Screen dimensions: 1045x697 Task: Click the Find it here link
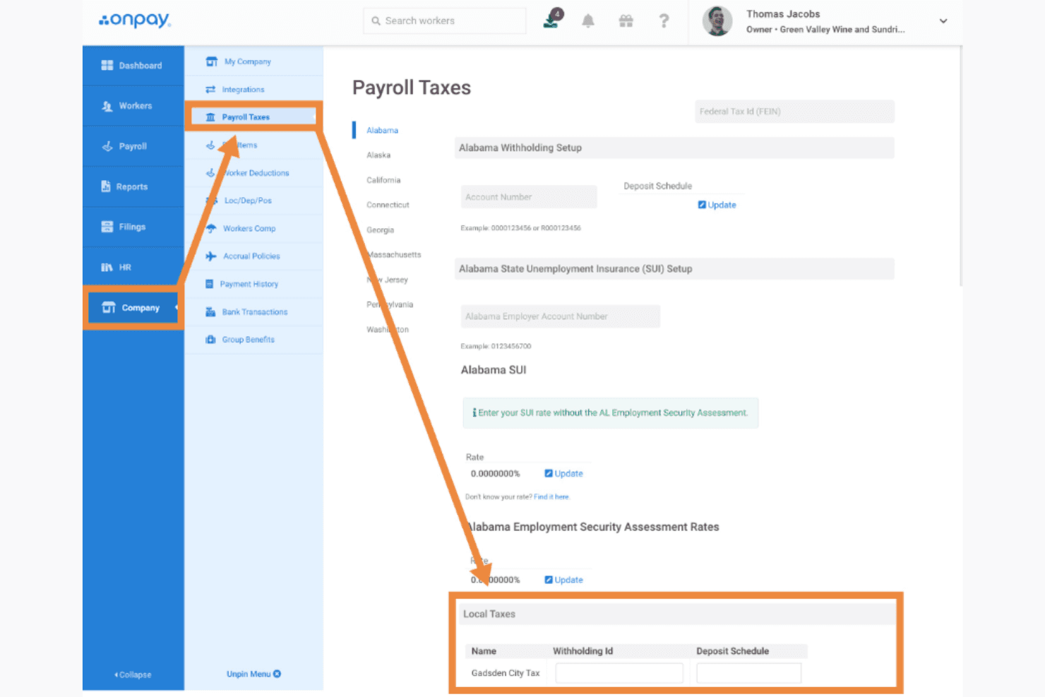coord(551,497)
